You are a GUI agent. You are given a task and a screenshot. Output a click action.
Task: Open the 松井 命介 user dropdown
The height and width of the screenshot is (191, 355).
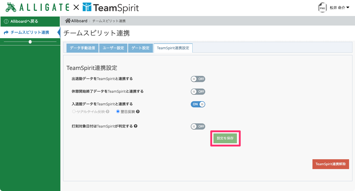(x=340, y=8)
